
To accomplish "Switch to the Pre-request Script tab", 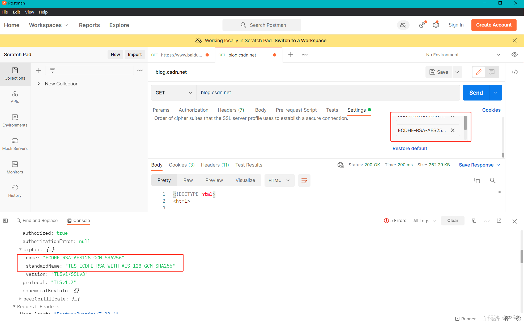I will [296, 110].
